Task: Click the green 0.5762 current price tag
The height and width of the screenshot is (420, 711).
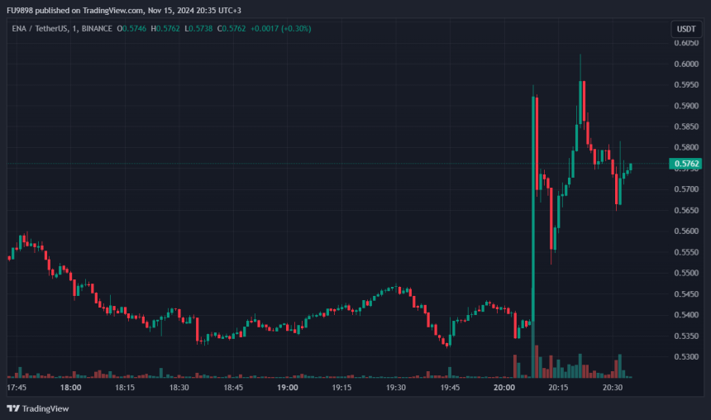Action: (x=686, y=164)
